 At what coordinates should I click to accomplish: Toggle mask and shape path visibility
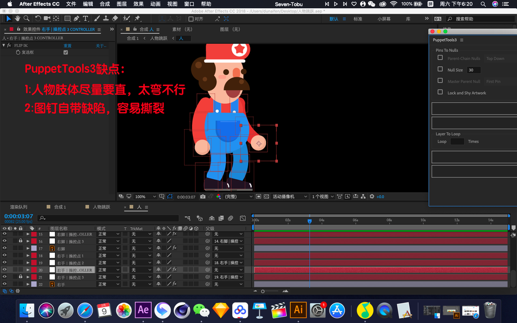click(170, 196)
